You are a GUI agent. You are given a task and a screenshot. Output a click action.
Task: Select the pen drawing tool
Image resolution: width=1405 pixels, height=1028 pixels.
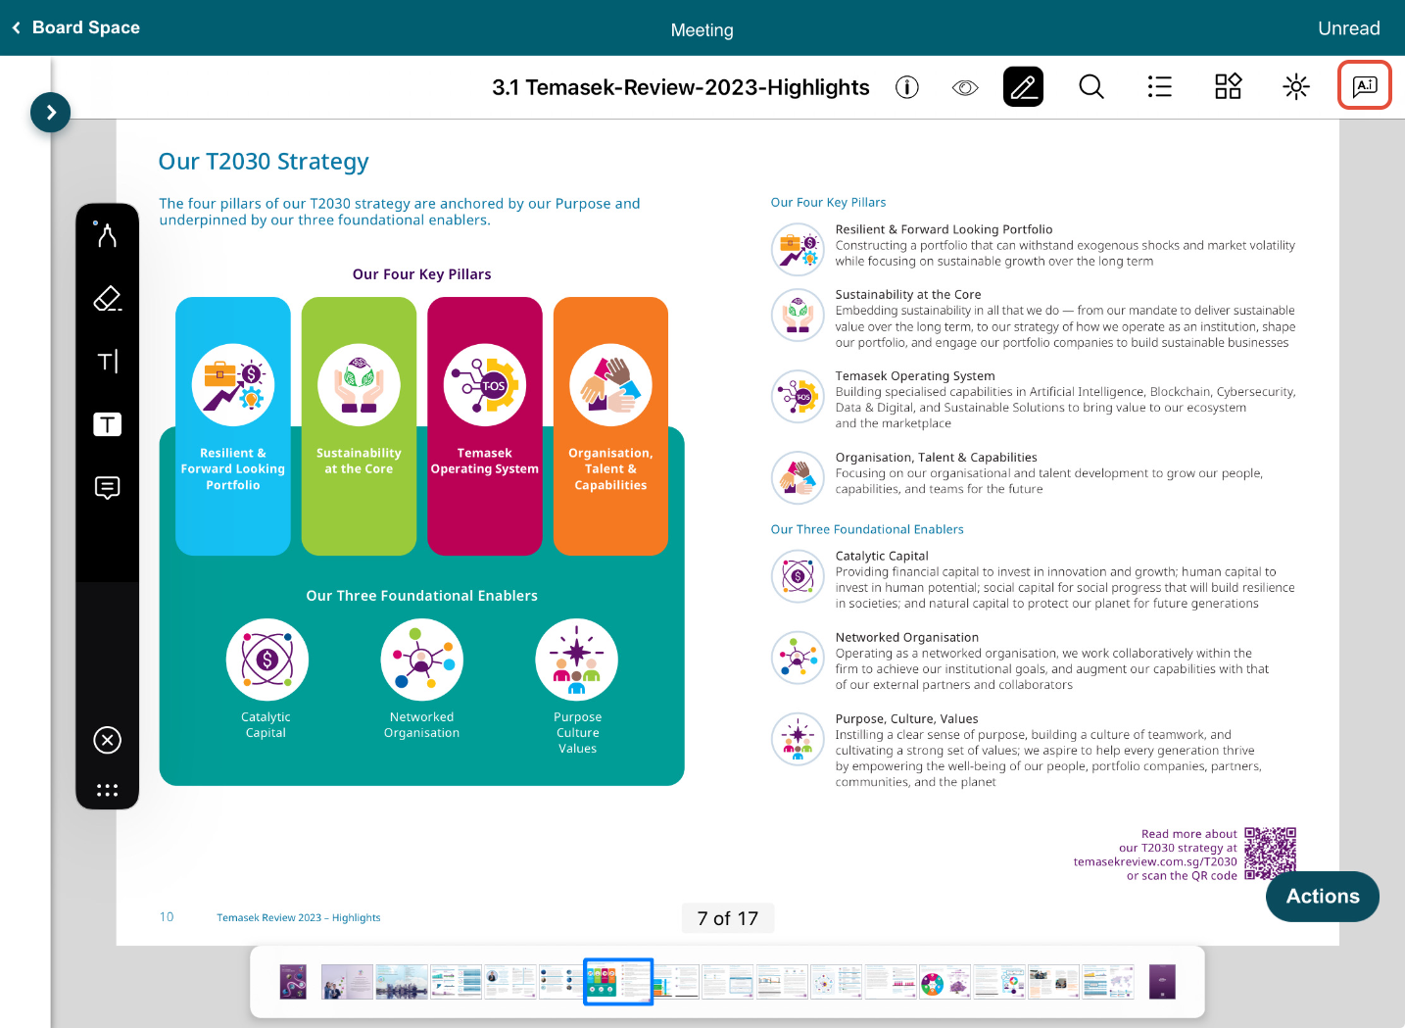(107, 234)
